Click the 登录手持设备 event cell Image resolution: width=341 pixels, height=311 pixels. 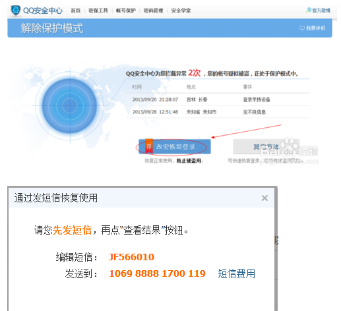click(x=257, y=99)
